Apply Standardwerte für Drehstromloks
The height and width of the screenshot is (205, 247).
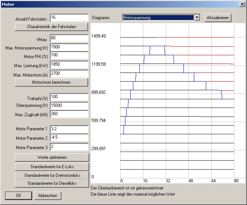tap(52, 175)
